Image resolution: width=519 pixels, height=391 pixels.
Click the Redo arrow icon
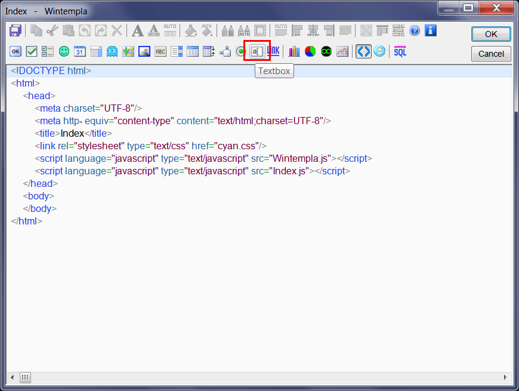[x=101, y=31]
